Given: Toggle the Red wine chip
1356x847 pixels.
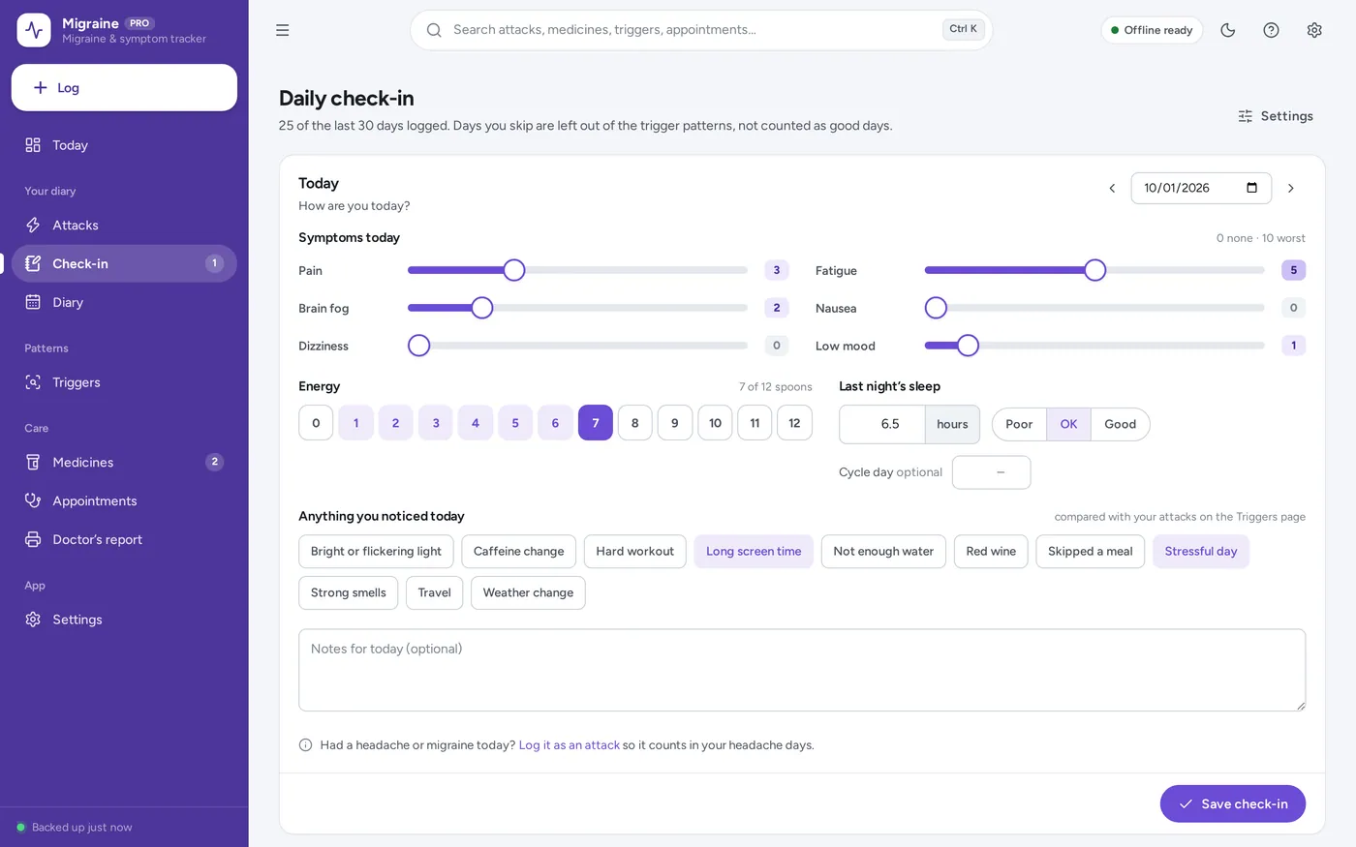Looking at the screenshot, I should tap(991, 552).
